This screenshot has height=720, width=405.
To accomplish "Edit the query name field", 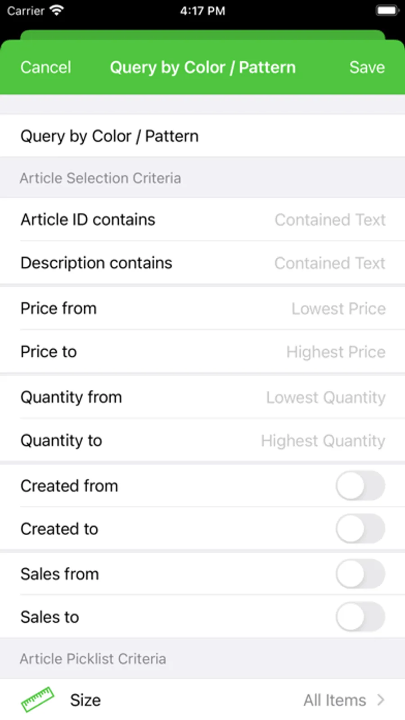I will (202, 136).
